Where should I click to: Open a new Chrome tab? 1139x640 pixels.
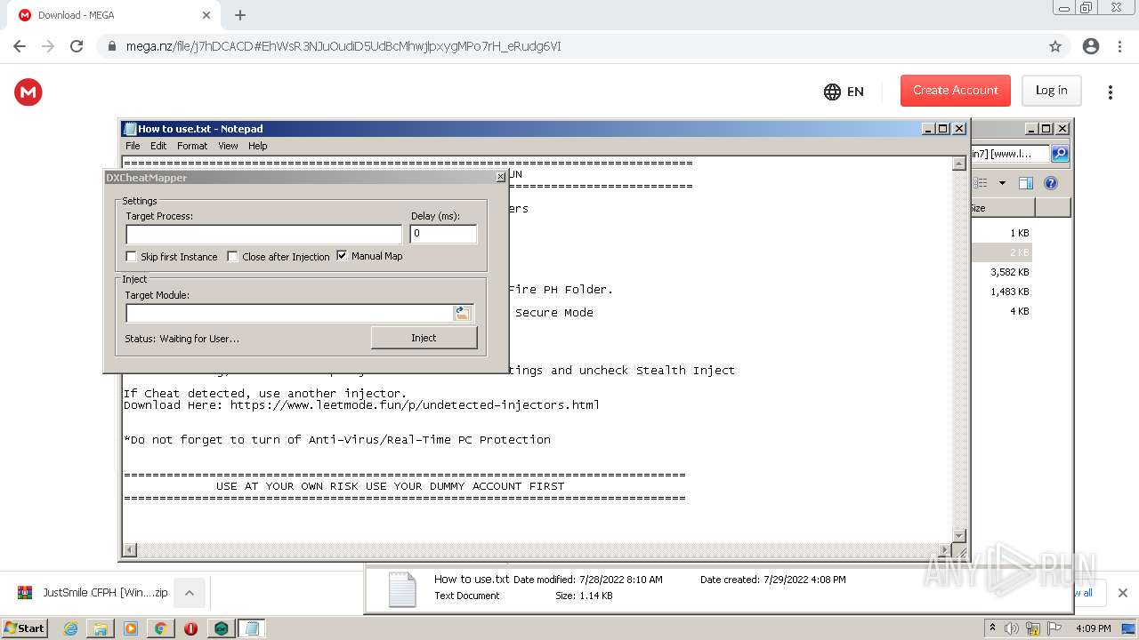(240, 15)
